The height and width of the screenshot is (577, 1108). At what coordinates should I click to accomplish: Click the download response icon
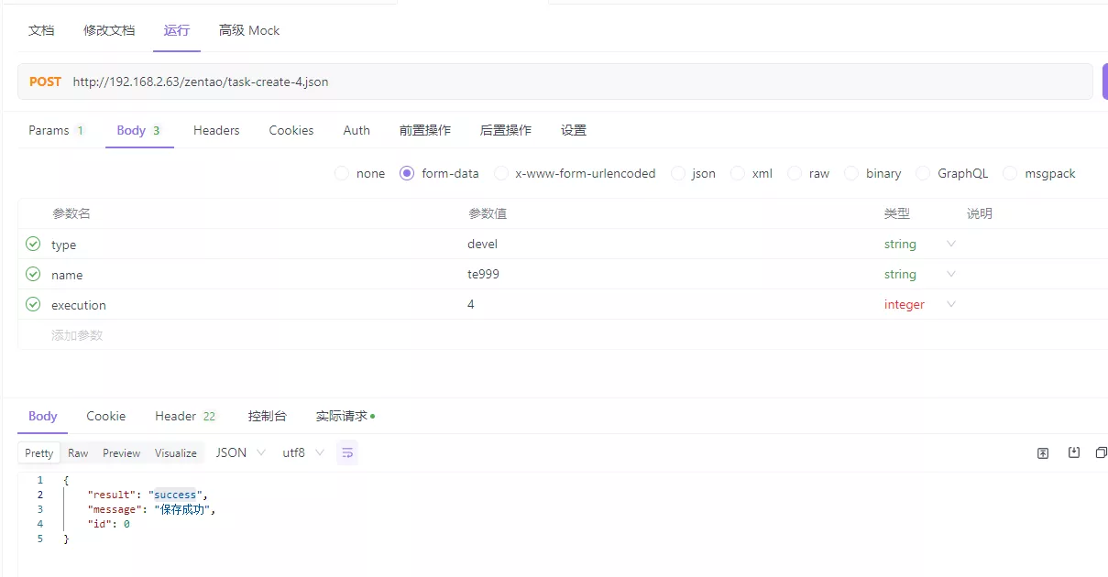click(x=1074, y=452)
